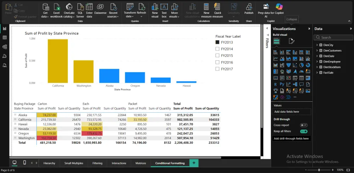Switch to desktop layout view

click(15, 163)
